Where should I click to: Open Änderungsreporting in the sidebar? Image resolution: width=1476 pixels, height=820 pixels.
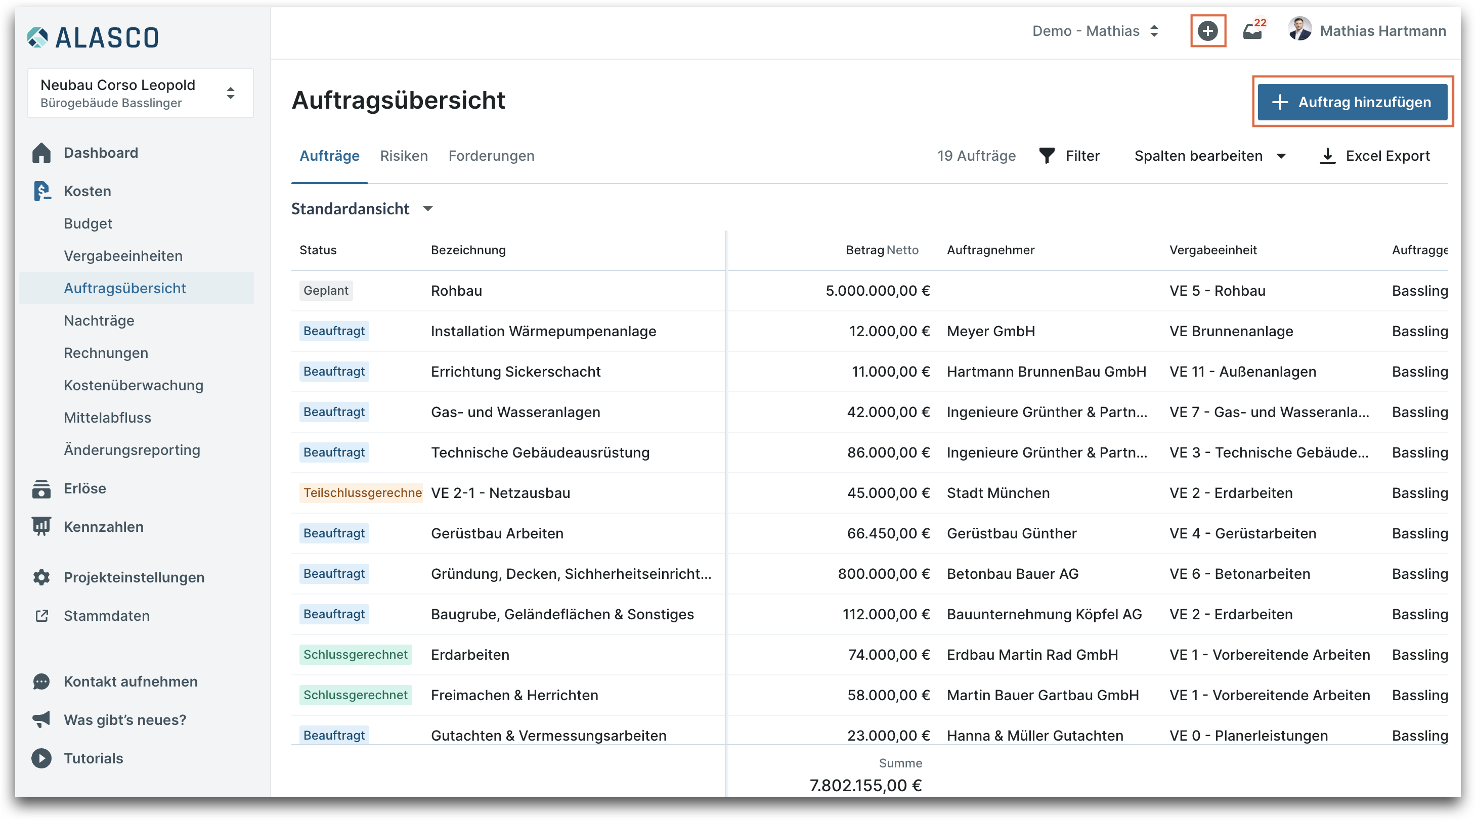132,450
